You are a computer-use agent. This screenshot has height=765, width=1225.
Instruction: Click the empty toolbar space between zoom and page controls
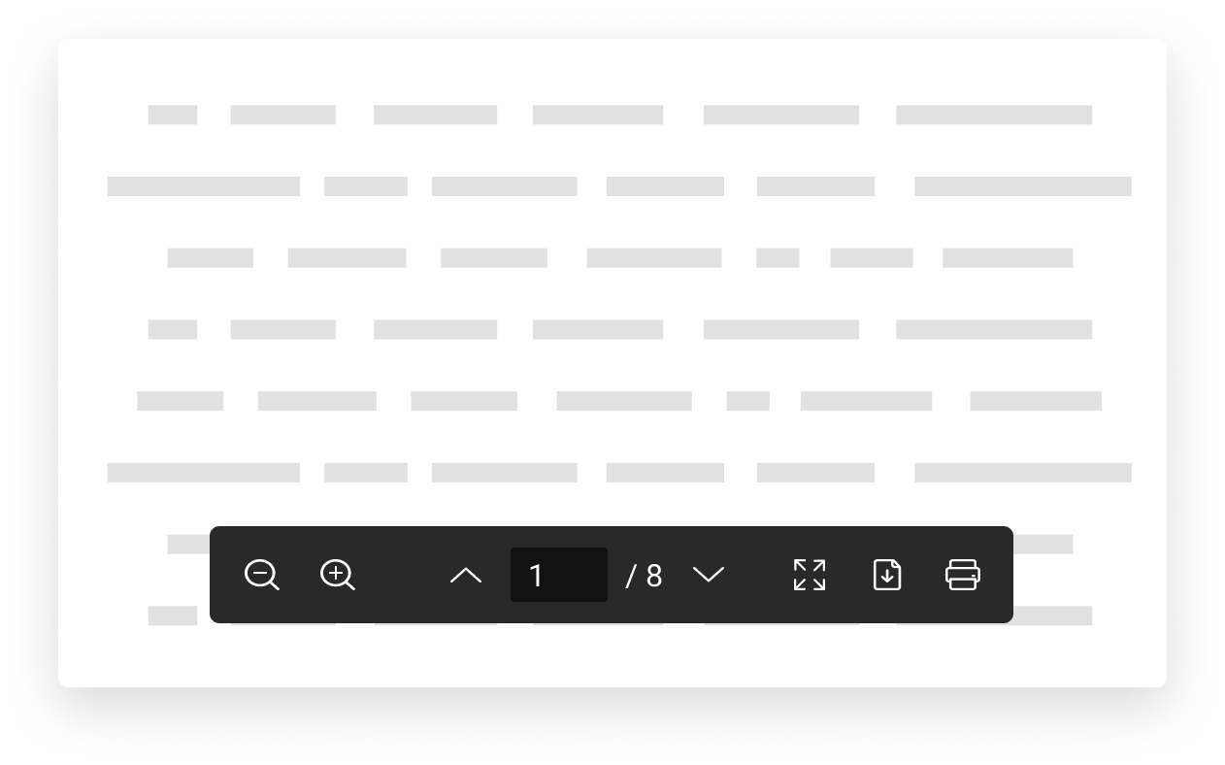tap(402, 575)
